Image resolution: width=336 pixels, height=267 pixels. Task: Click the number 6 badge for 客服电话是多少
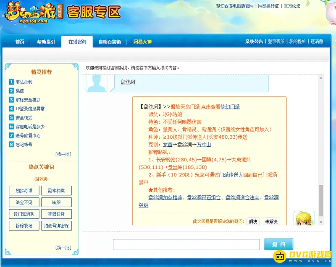click(11, 127)
